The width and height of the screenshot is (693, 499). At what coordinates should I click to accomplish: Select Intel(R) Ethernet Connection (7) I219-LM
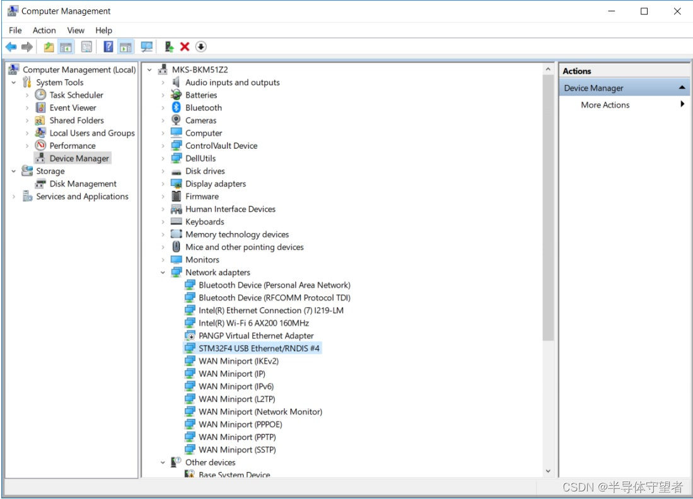pos(271,311)
